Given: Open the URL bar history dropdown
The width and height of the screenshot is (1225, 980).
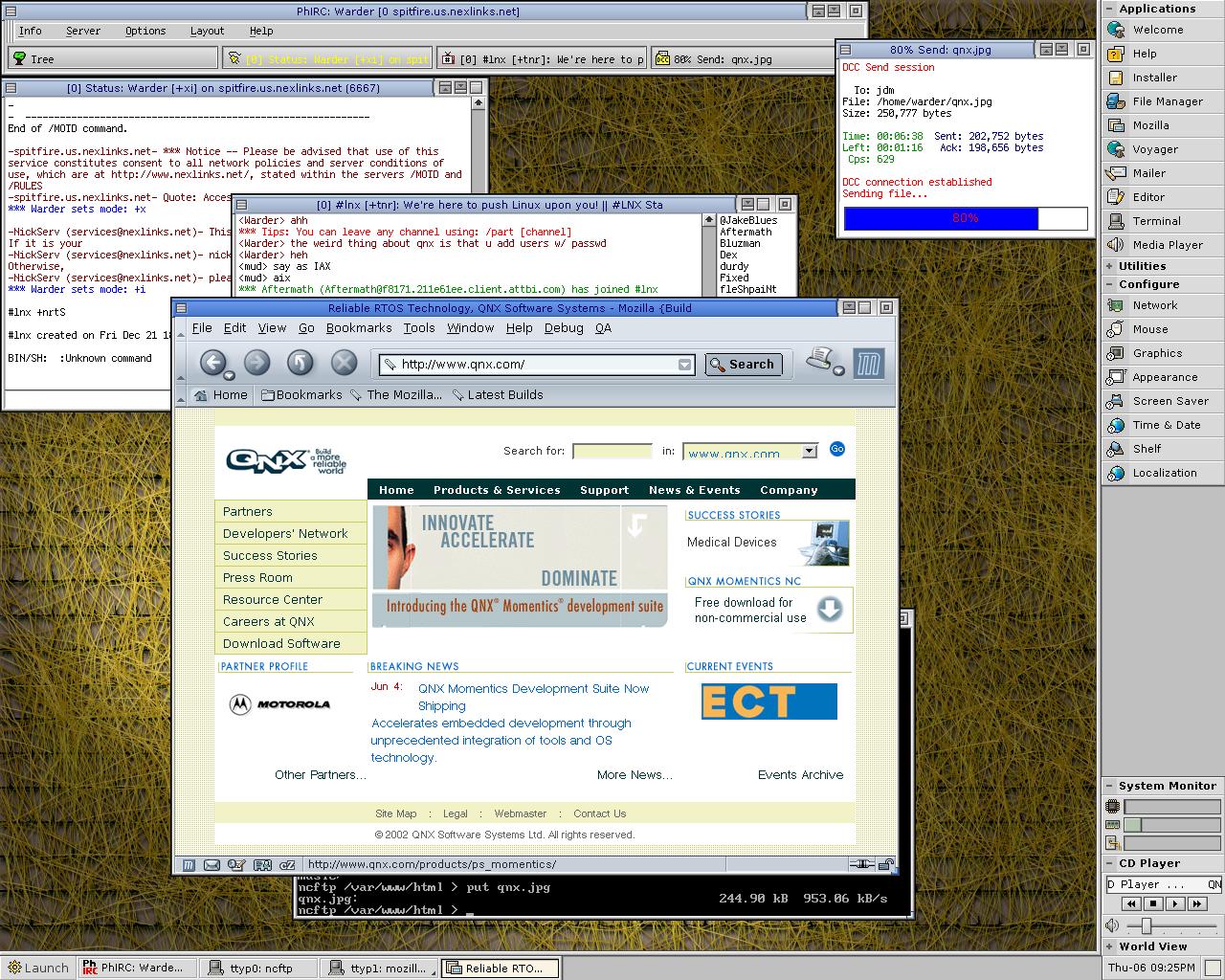Looking at the screenshot, I should 684,365.
